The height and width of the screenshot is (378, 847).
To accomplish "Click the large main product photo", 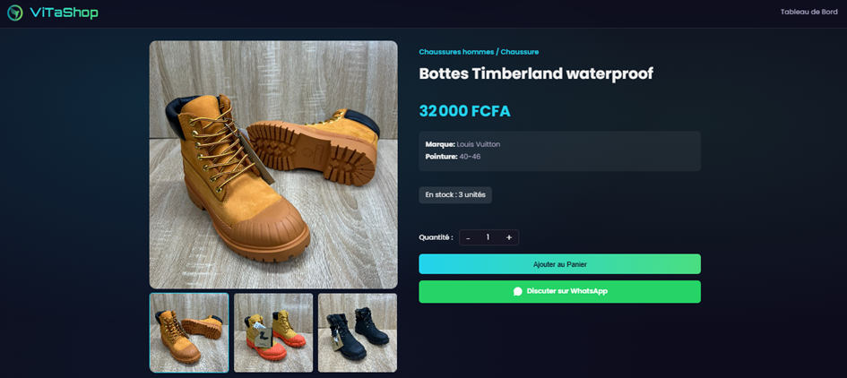I will click(273, 165).
